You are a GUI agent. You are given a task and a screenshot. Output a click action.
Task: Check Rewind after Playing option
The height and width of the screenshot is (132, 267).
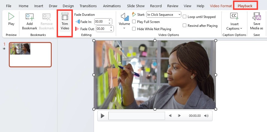point(184,25)
